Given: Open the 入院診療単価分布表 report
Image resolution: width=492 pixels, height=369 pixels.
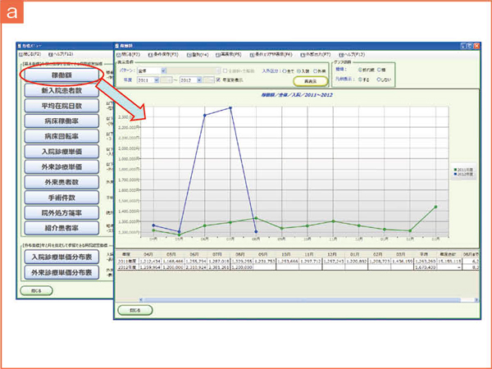Looking at the screenshot, I should pos(62,257).
